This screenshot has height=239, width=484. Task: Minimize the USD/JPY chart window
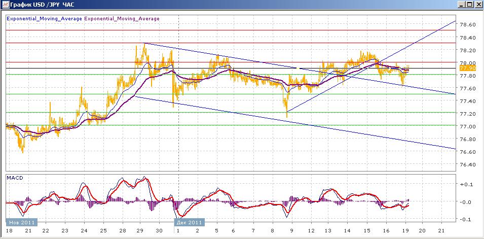[462, 5]
